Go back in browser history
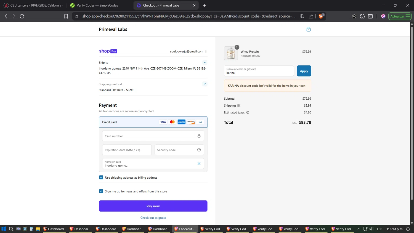 tap(6, 16)
